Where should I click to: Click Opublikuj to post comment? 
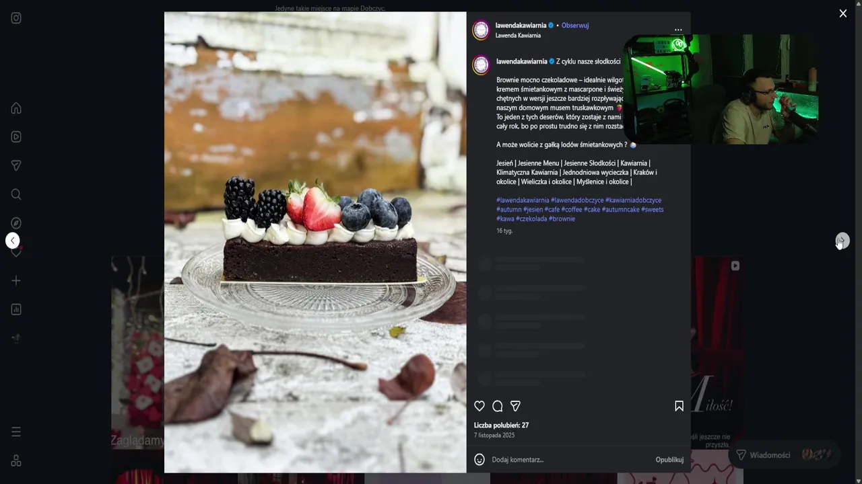pyautogui.click(x=669, y=460)
